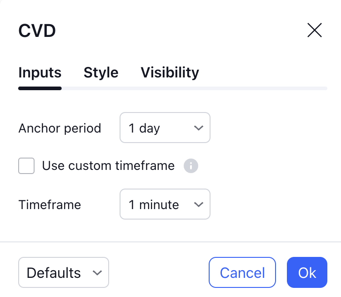Close the CVD settings dialog
This screenshot has height=297, width=341.
click(x=315, y=31)
